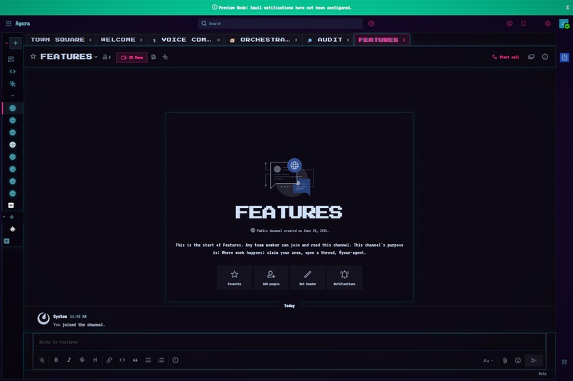Switch to the Welcome tab

pos(118,40)
